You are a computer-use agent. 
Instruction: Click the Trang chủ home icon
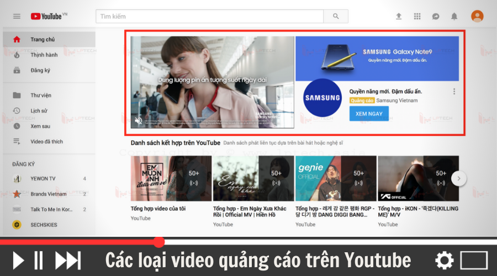17,39
